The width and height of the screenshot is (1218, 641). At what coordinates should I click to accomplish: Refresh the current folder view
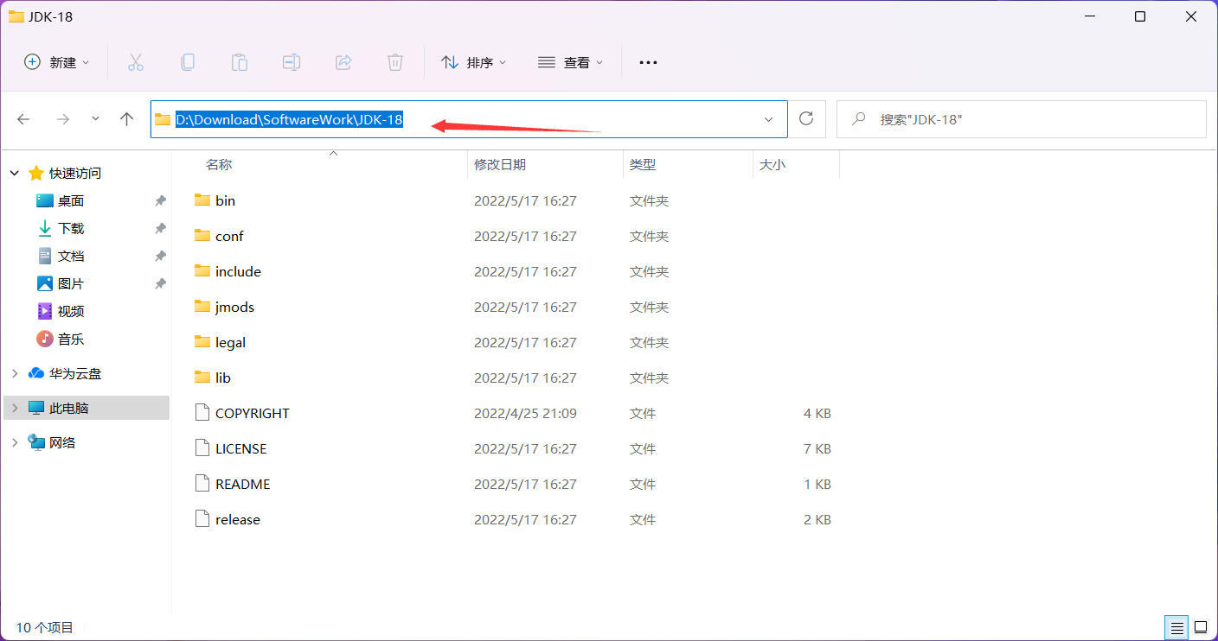[807, 119]
